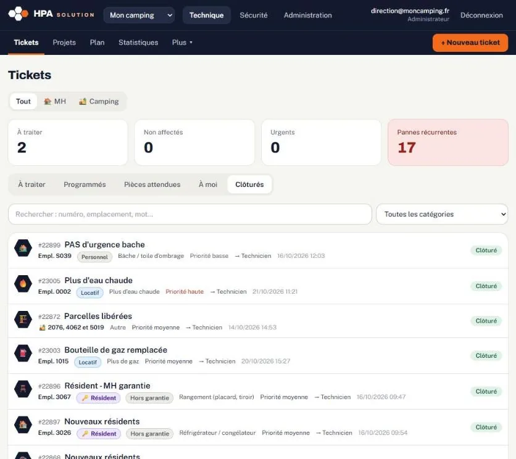This screenshot has width=516, height=459.
Task: Open ticket titled Bouteille de gaz remplacée
Action: (116, 350)
